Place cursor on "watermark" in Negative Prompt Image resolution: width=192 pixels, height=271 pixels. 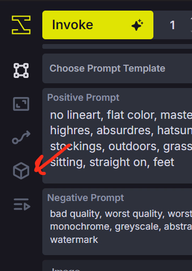[x=74, y=240]
